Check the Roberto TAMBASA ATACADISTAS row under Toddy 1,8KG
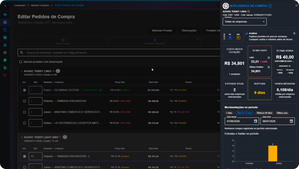This screenshot has height=169, width=299. pyautogui.click(x=24, y=101)
